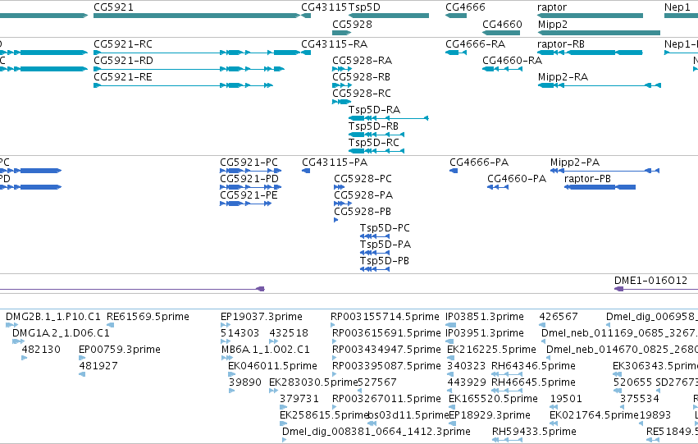The height and width of the screenshot is (444, 698).
Task: Select transcript CG5921-RD
Action: [x=123, y=61]
